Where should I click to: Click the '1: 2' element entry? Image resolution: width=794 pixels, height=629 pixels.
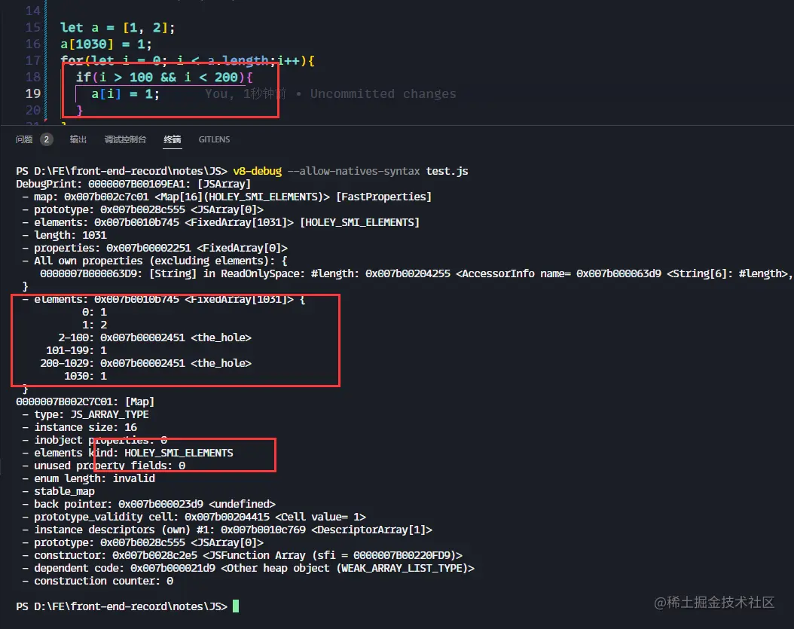coord(94,325)
